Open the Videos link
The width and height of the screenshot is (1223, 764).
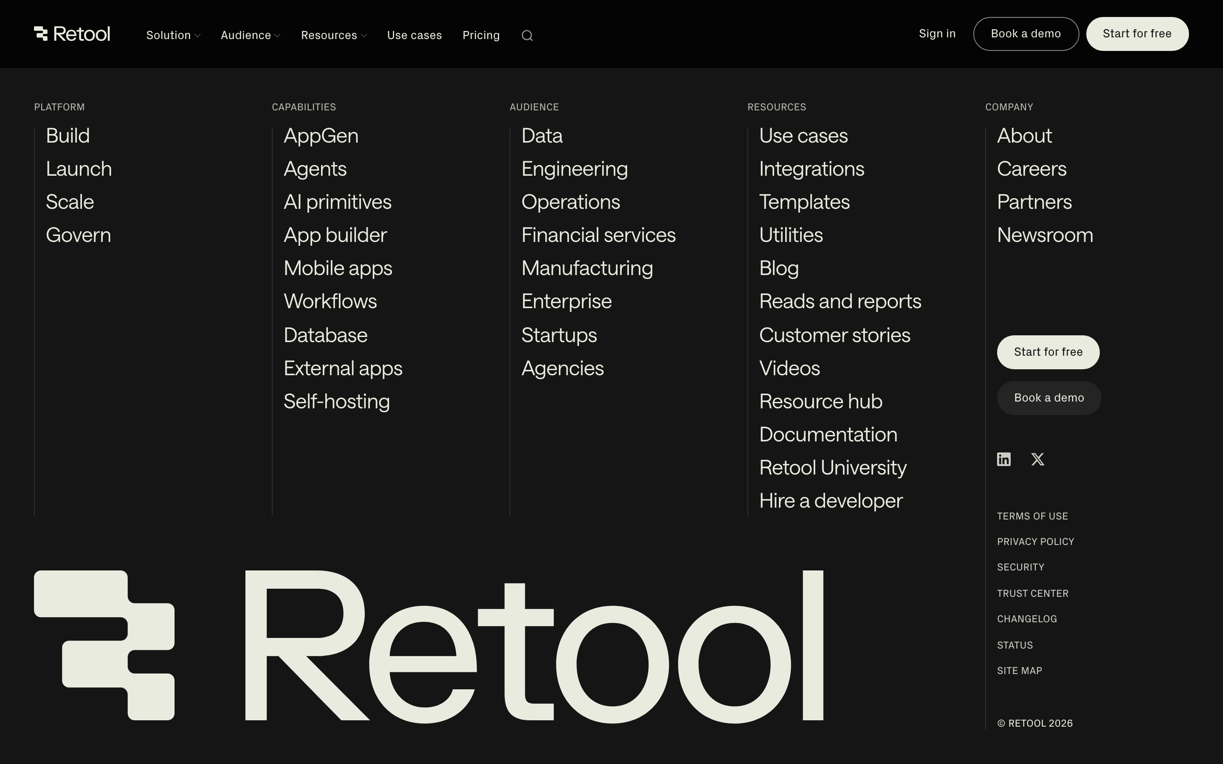pyautogui.click(x=789, y=368)
